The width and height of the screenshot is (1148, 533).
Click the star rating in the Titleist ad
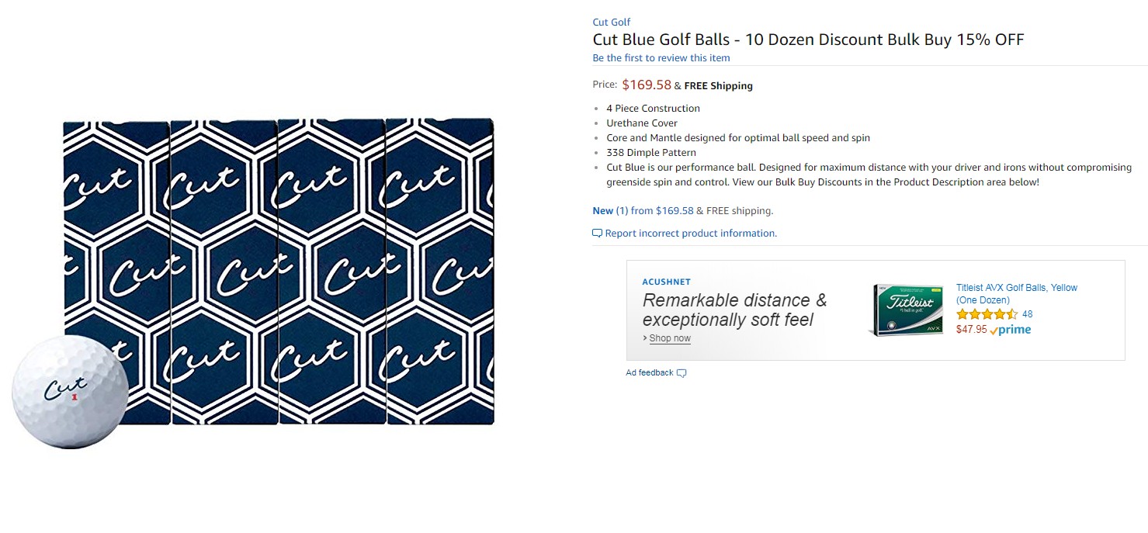click(987, 314)
